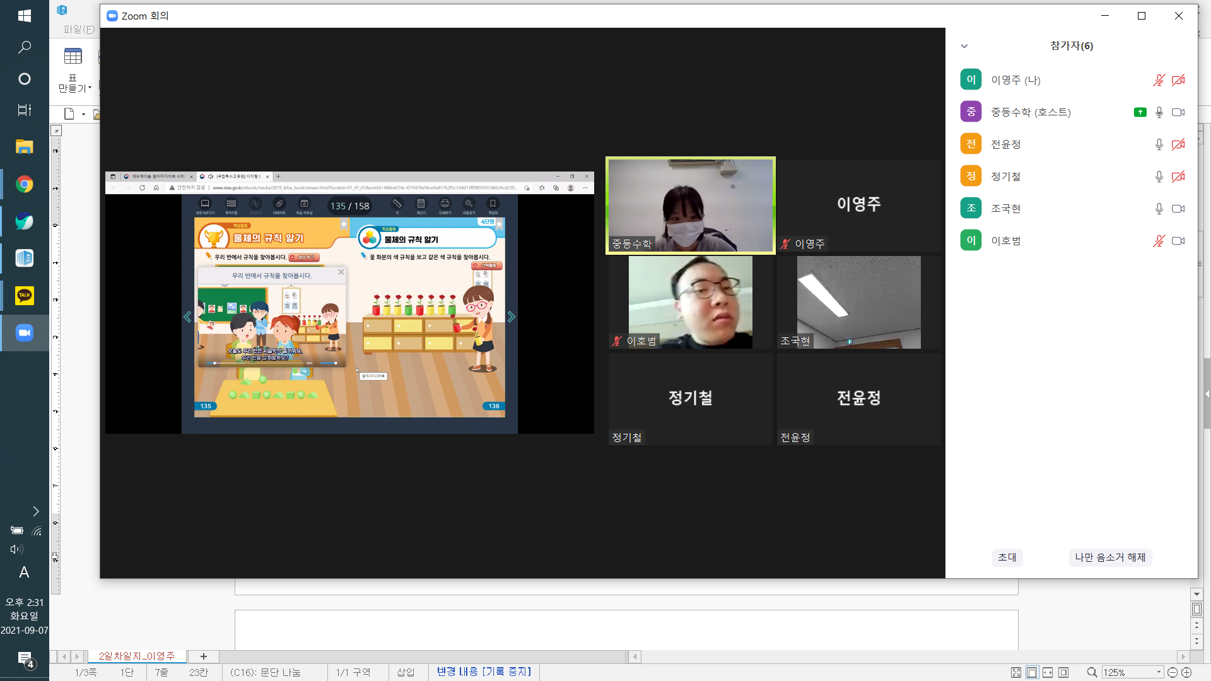This screenshot has height=681, width=1211.
Task: Click the 삽입 mode in status bar
Action: (406, 672)
